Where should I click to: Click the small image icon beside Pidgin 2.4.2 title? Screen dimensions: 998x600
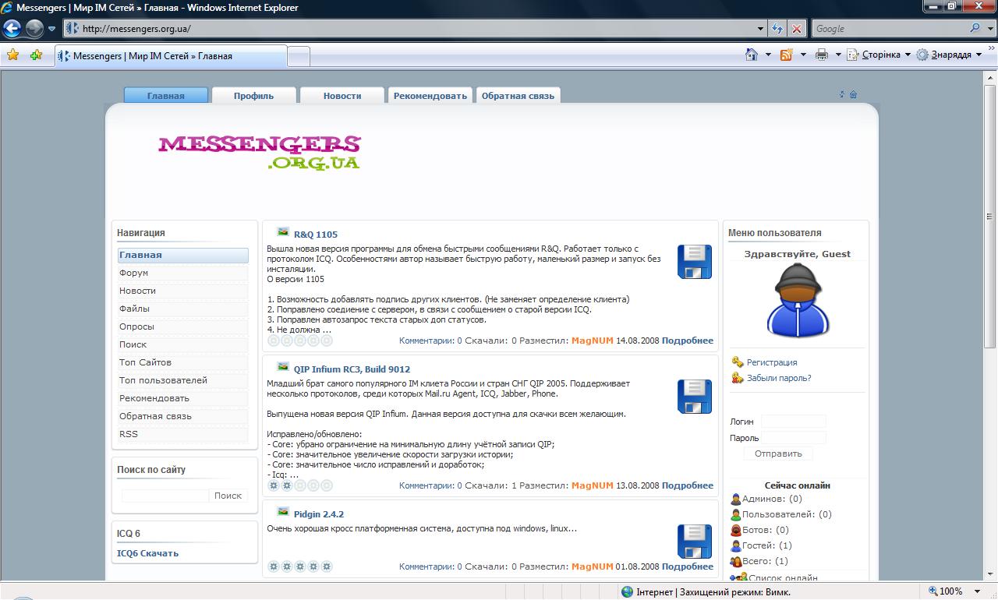[x=283, y=512]
